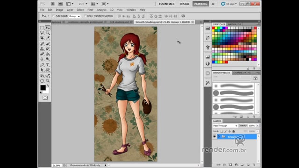Expand the Group 1 layer folder triangle
Screen dimensions: 299x168
(219, 137)
